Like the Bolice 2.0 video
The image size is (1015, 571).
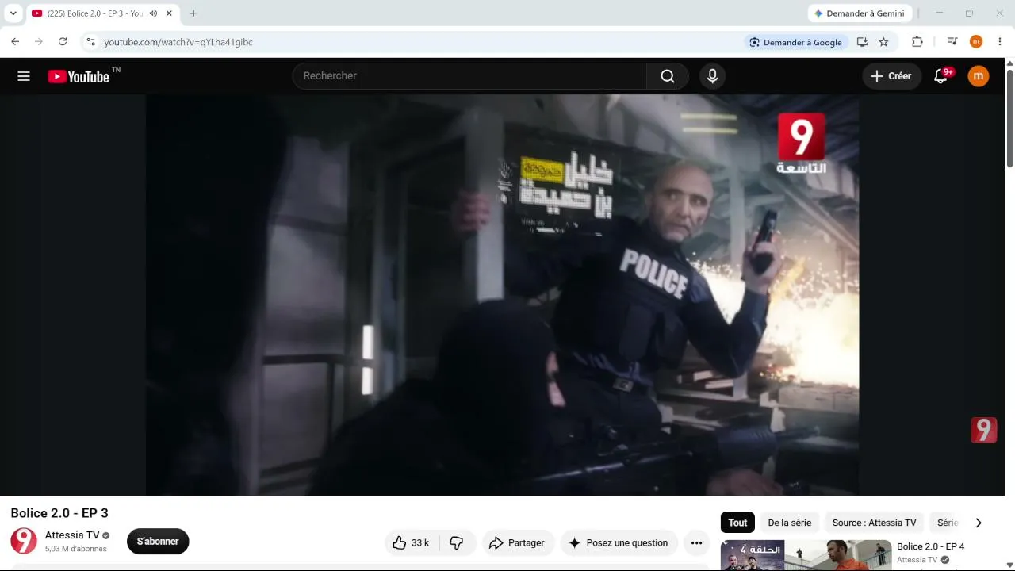click(x=411, y=543)
